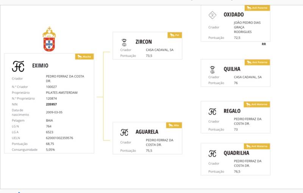Screen dimensions: 303x193
Task: Click the yellow Mãe badge on AGUARELA
Action: coord(174,125)
